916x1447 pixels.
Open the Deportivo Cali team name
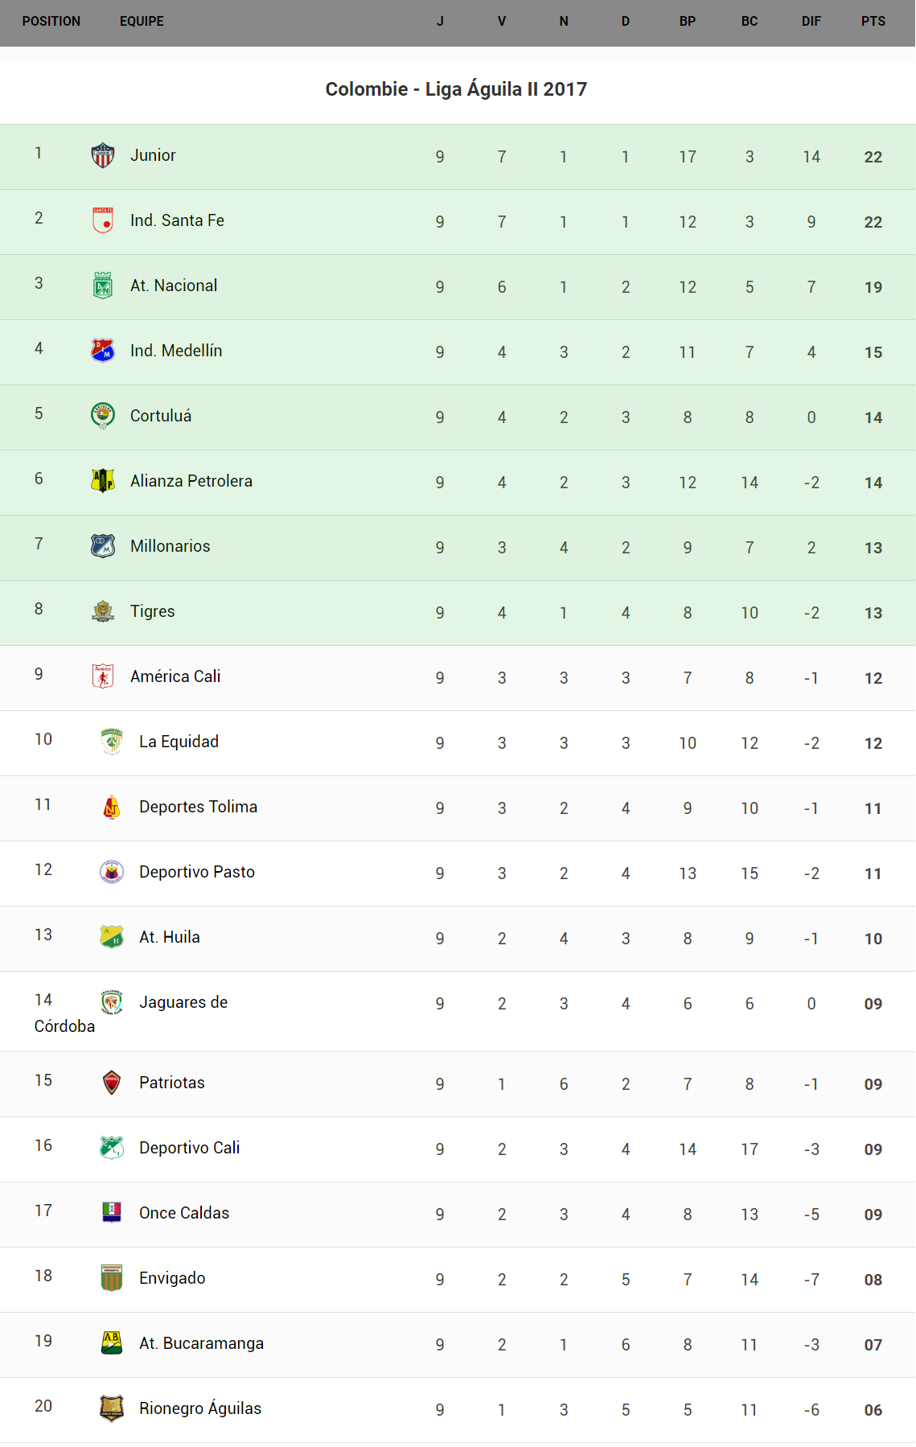coord(189,1148)
